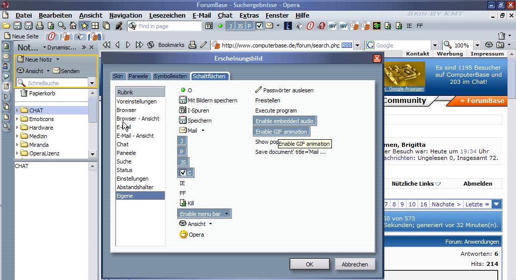Click the open-folder icon in the main toolbar

6,26
